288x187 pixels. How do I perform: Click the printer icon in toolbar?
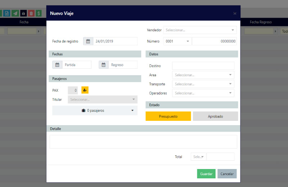[x=23, y=13]
